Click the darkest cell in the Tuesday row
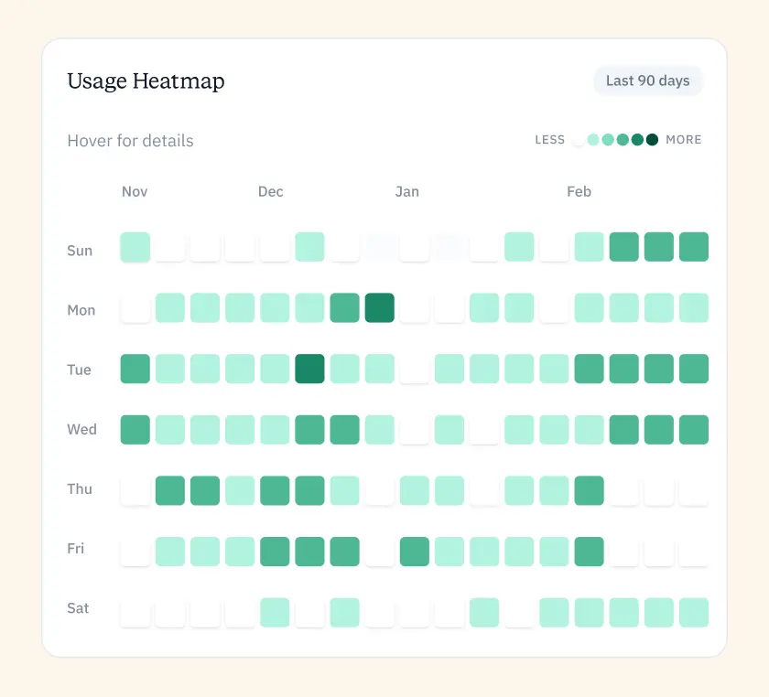Image resolution: width=769 pixels, height=697 pixels. tap(309, 369)
